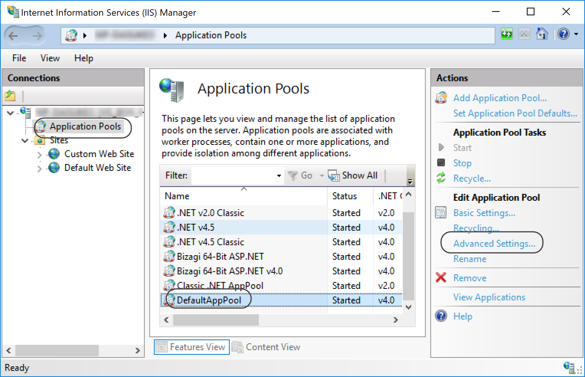The height and width of the screenshot is (377, 585).
Task: Switch to Features View tab
Action: [x=192, y=347]
